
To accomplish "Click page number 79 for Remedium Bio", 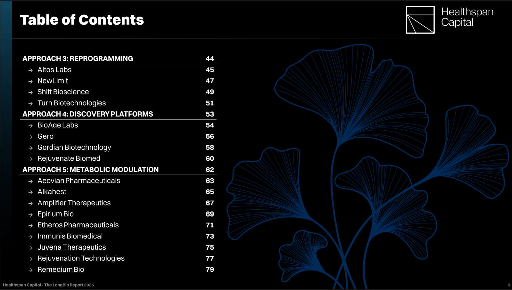I will pyautogui.click(x=210, y=270).
